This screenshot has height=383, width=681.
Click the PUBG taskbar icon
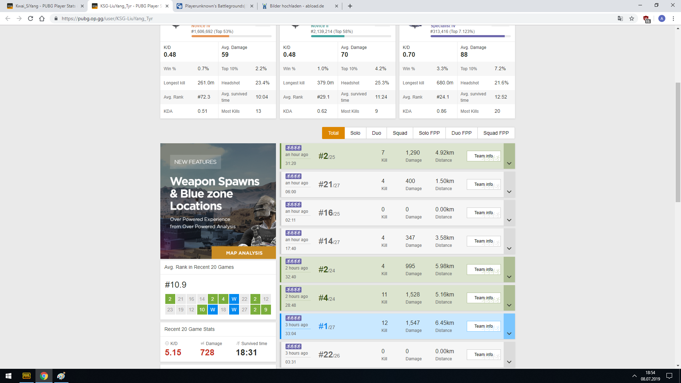[27, 376]
